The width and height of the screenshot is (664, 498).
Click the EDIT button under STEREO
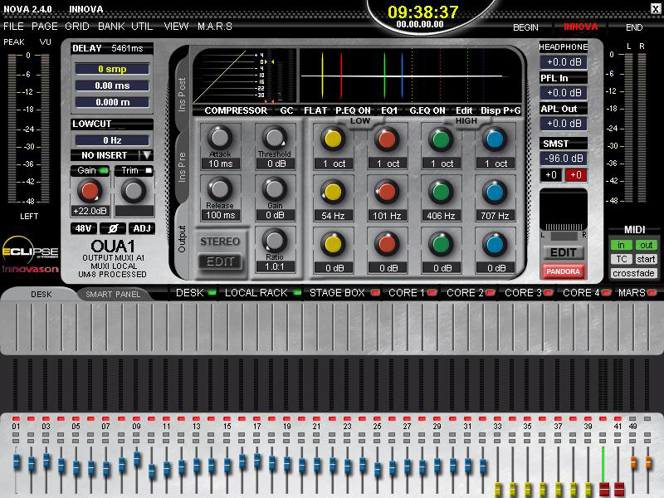coord(220,261)
